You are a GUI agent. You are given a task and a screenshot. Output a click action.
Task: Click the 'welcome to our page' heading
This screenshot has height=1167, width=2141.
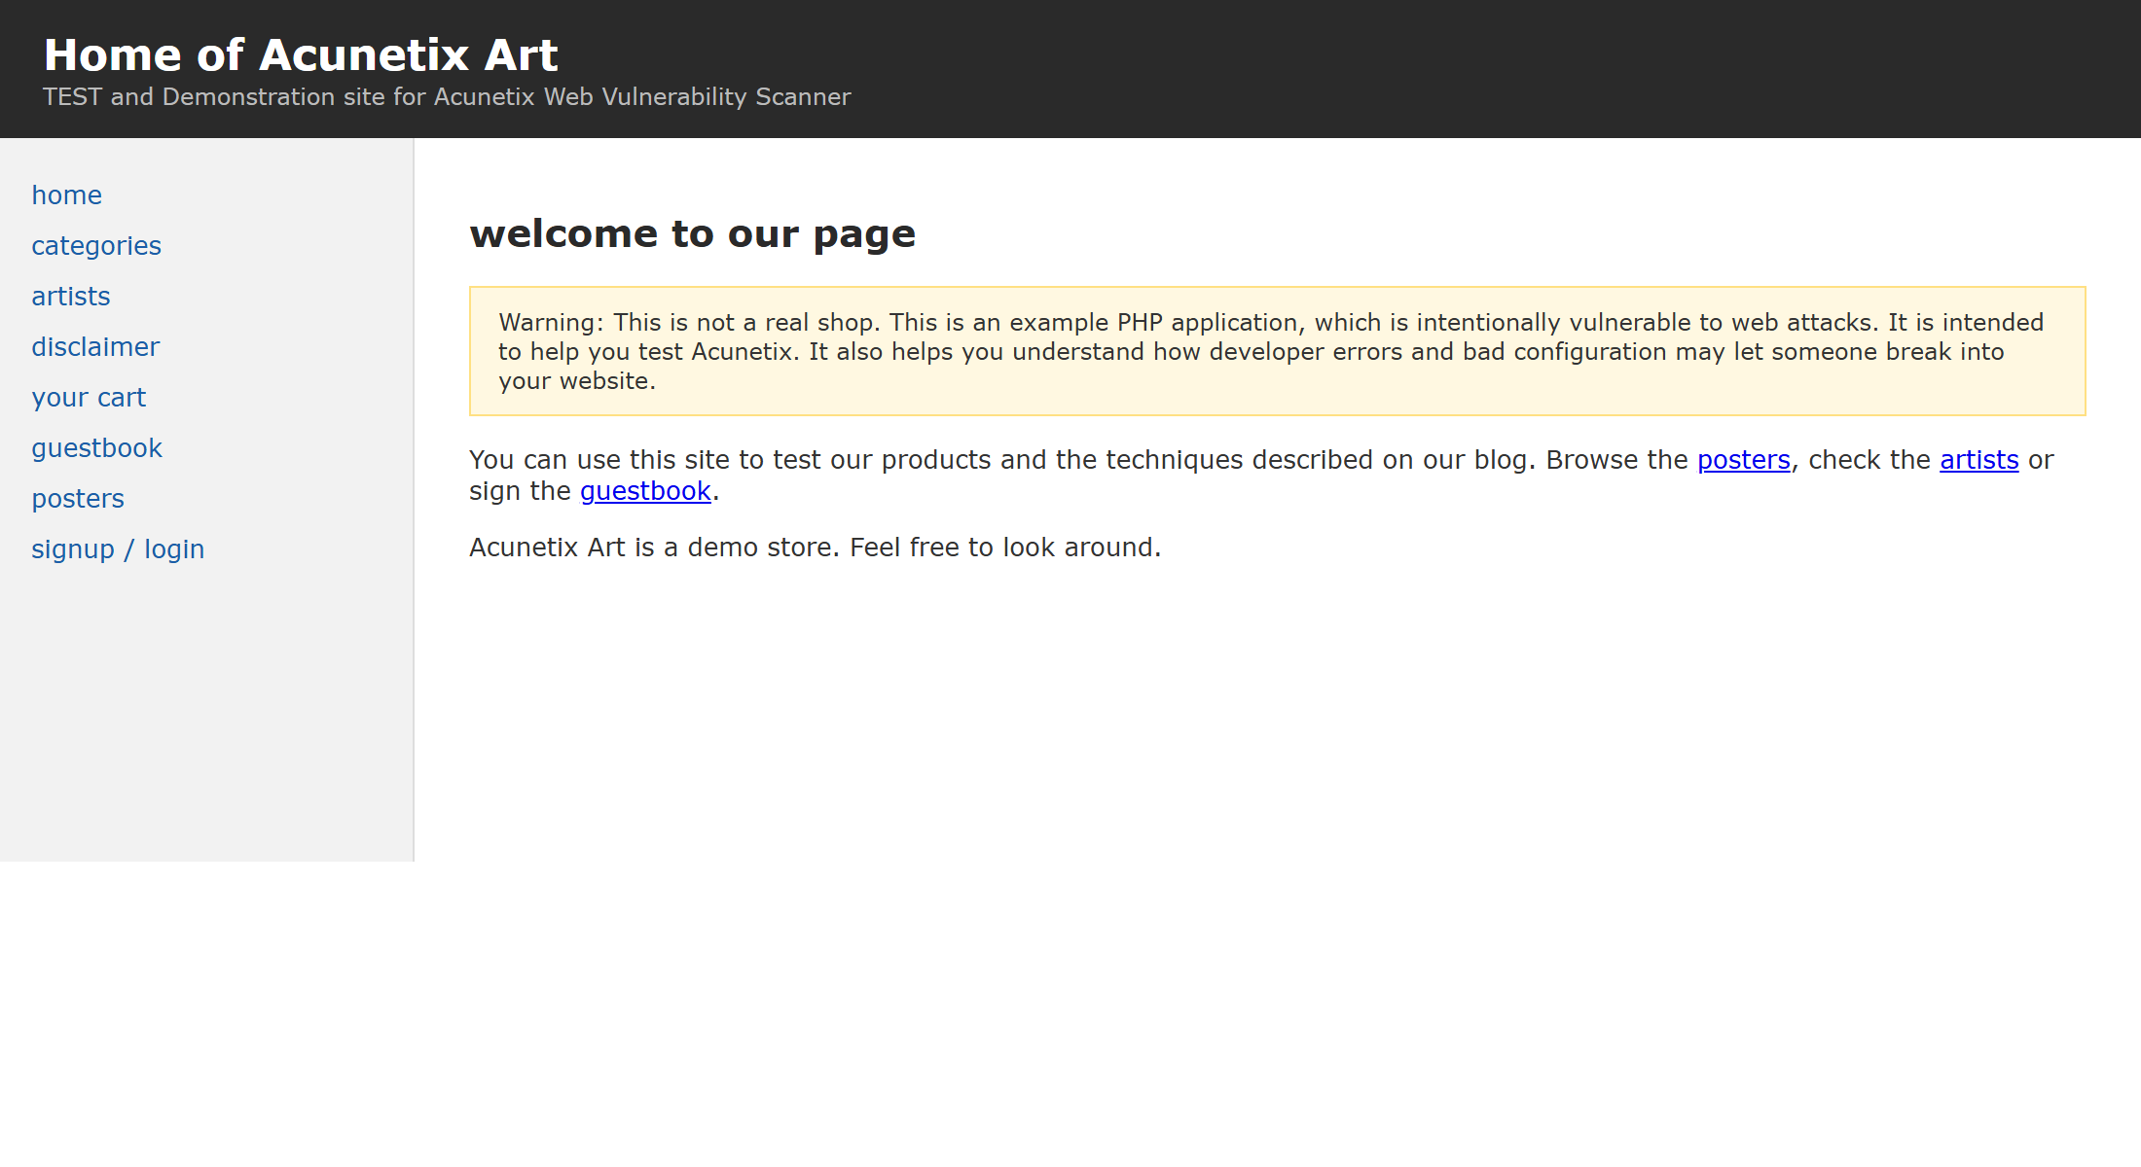click(x=692, y=234)
